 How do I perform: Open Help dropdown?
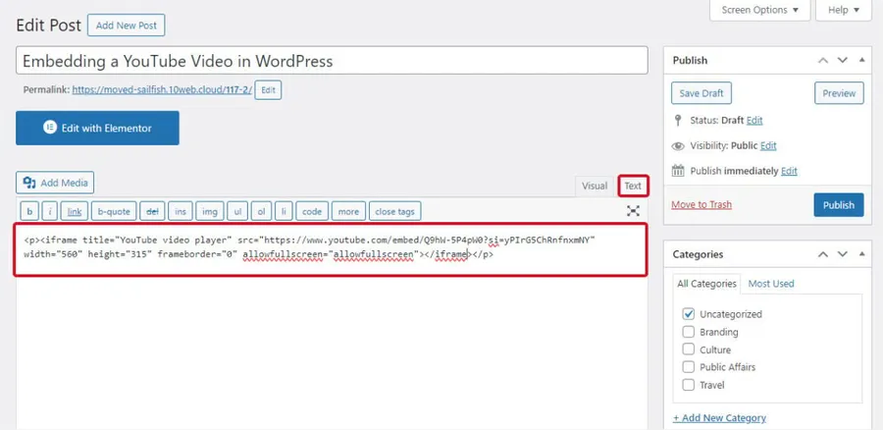(843, 10)
